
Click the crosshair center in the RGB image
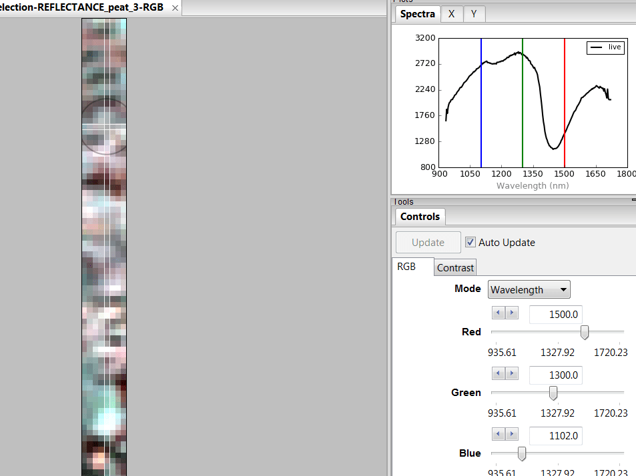(x=105, y=127)
